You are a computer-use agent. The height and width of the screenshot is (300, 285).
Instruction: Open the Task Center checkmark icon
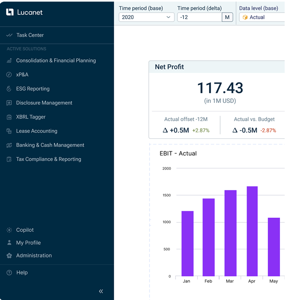pyautogui.click(x=10, y=35)
